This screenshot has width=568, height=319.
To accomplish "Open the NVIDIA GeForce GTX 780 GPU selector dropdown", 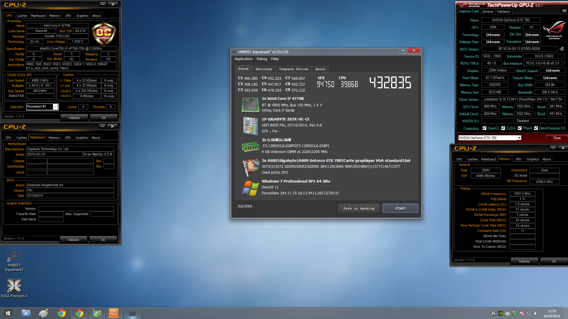I will pyautogui.click(x=519, y=138).
